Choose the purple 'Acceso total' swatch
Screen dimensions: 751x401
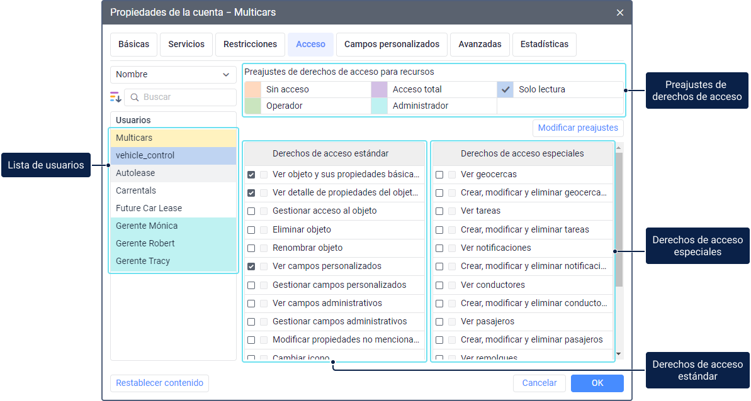(x=379, y=89)
